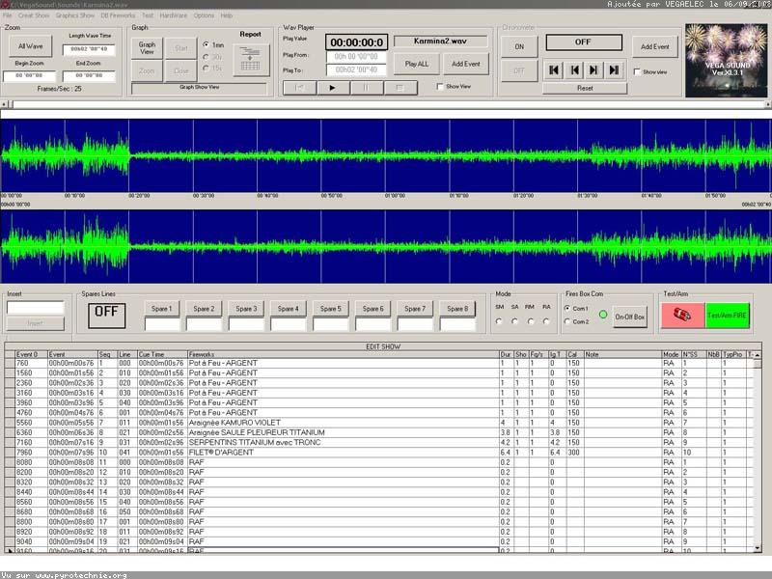Viewport: 772px width, 579px height.
Task: Open the DB Fireworks menu
Action: tap(118, 15)
